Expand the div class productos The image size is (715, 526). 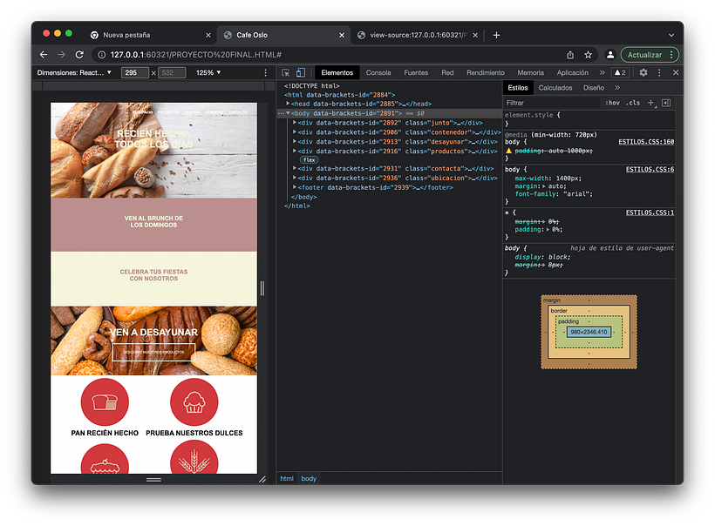pyautogui.click(x=295, y=152)
